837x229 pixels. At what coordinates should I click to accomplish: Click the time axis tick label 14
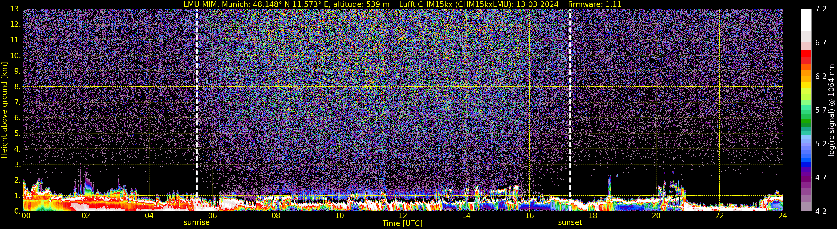(x=466, y=216)
